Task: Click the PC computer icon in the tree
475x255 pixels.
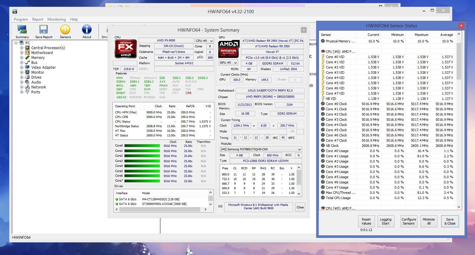Action: point(22,43)
